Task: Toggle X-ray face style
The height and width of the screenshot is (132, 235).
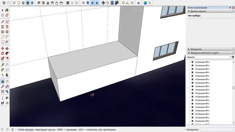Action: tap(4, 3)
